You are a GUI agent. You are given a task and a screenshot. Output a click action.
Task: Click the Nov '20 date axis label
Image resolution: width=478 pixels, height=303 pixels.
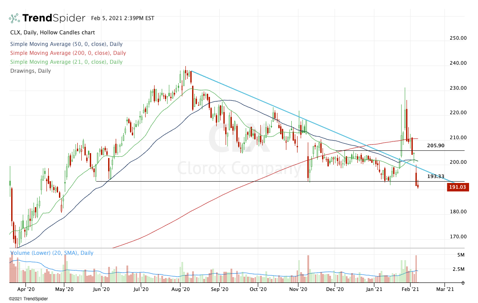[x=298, y=289]
